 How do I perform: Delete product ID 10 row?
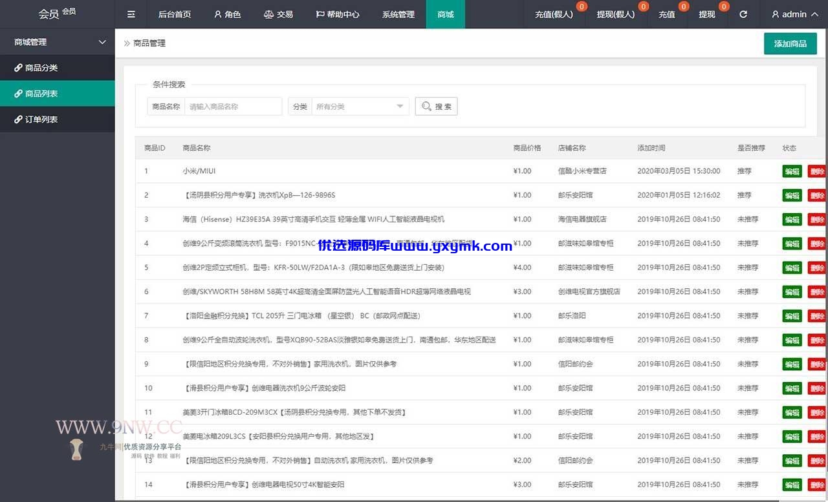pos(817,388)
